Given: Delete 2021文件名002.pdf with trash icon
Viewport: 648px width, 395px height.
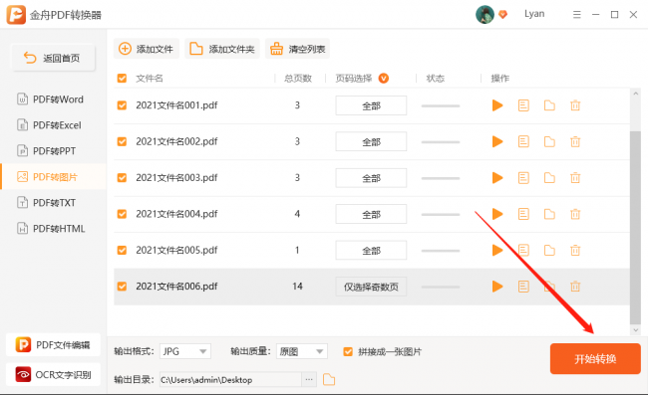Looking at the screenshot, I should 575,142.
